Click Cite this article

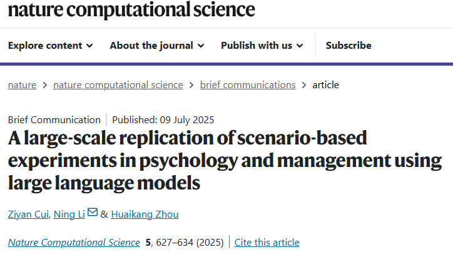tap(268, 242)
